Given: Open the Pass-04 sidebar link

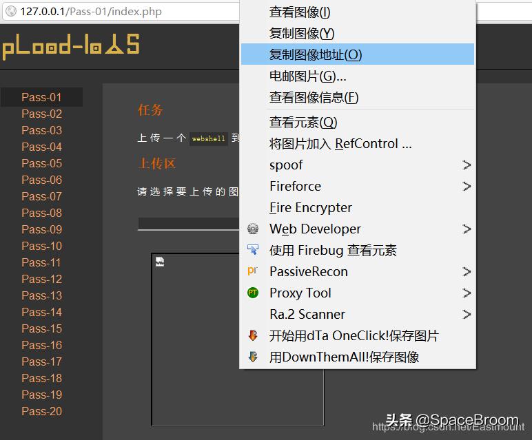Looking at the screenshot, I should coord(41,147).
